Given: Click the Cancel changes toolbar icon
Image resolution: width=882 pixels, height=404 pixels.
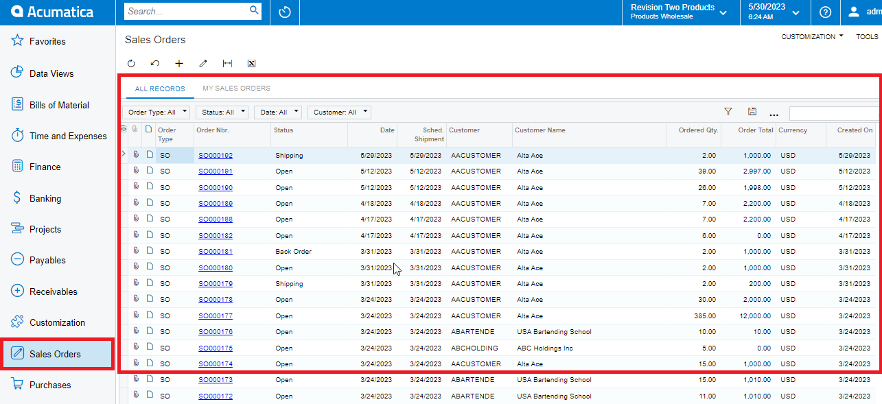Looking at the screenshot, I should pos(154,63).
